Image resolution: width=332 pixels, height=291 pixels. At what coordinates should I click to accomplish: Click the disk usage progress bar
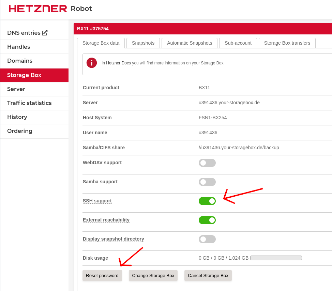276,258
